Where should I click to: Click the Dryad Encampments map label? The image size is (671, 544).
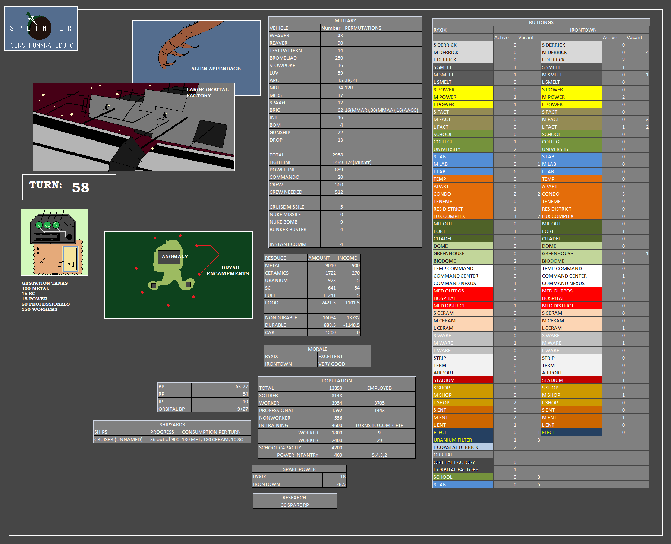pyautogui.click(x=228, y=271)
